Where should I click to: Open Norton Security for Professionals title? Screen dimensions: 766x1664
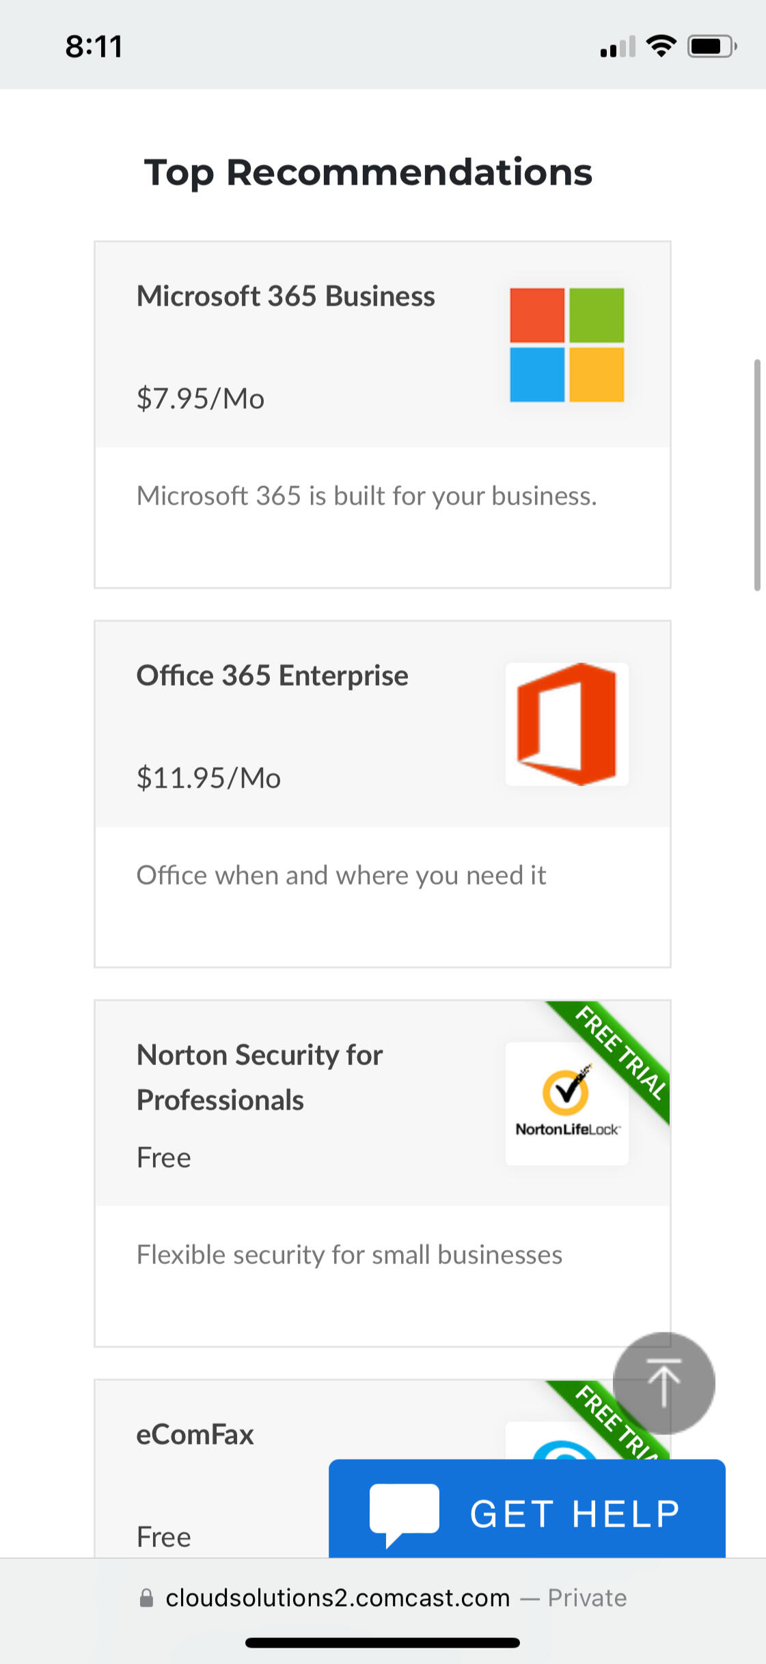pos(259,1077)
